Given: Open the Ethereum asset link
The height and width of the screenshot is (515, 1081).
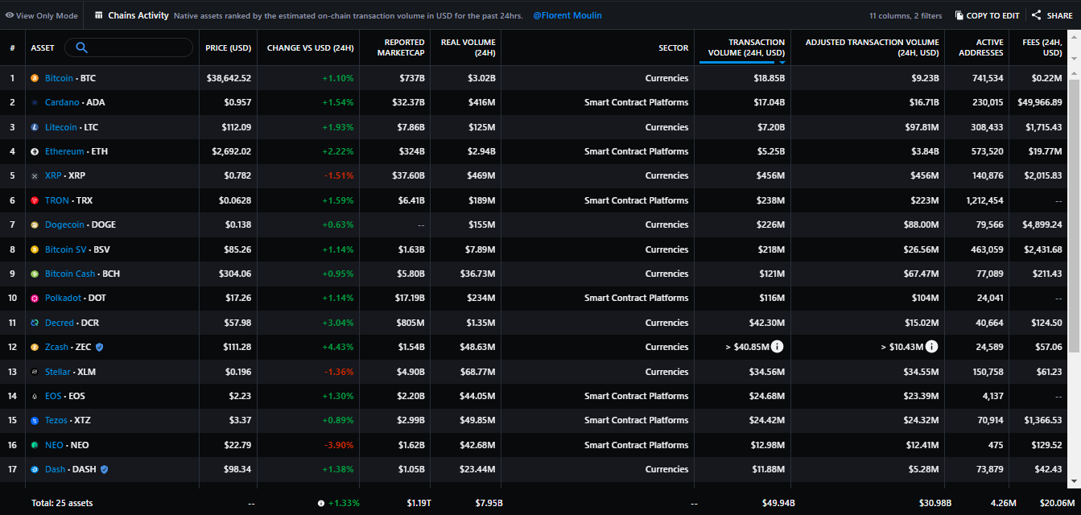Looking at the screenshot, I should coord(64,151).
